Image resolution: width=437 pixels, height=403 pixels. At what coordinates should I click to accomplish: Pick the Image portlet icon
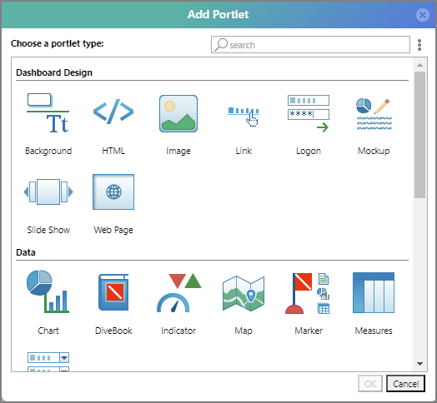click(178, 113)
